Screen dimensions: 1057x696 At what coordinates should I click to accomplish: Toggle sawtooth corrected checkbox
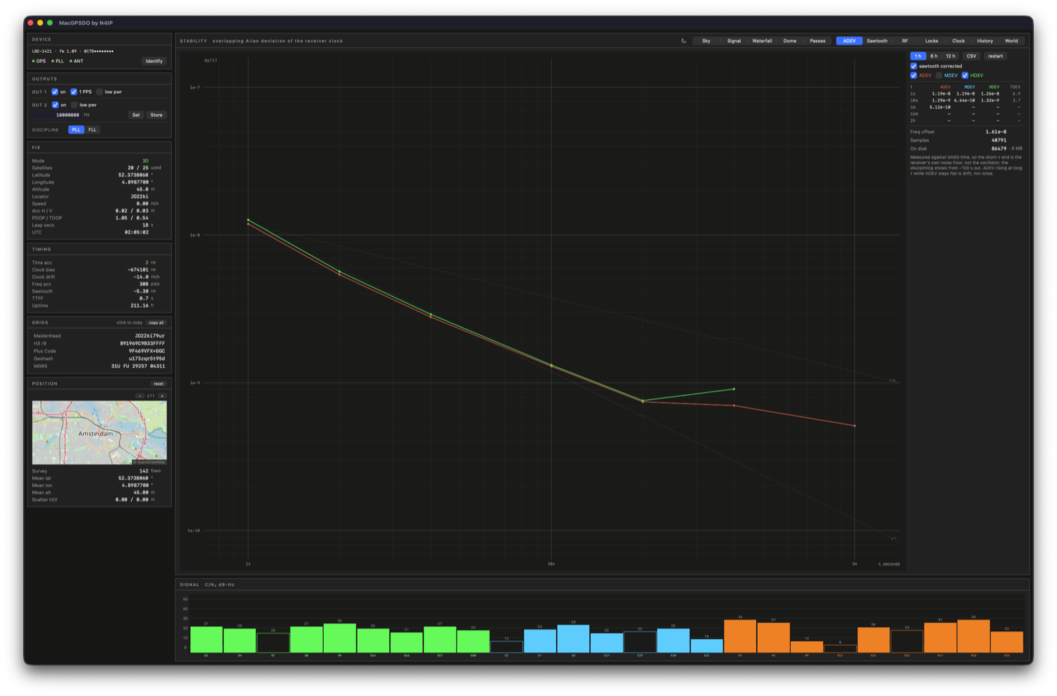tap(914, 66)
